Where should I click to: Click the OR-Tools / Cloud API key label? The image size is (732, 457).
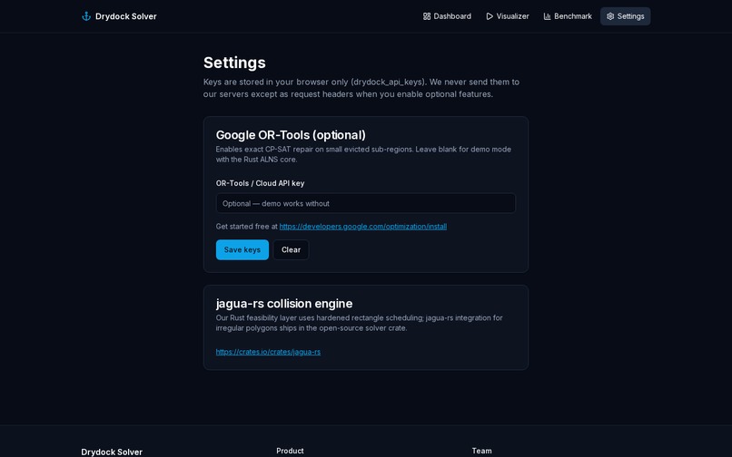coord(260,183)
